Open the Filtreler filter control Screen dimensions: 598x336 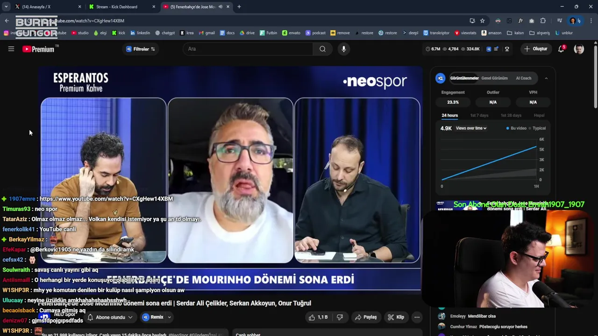click(x=141, y=49)
